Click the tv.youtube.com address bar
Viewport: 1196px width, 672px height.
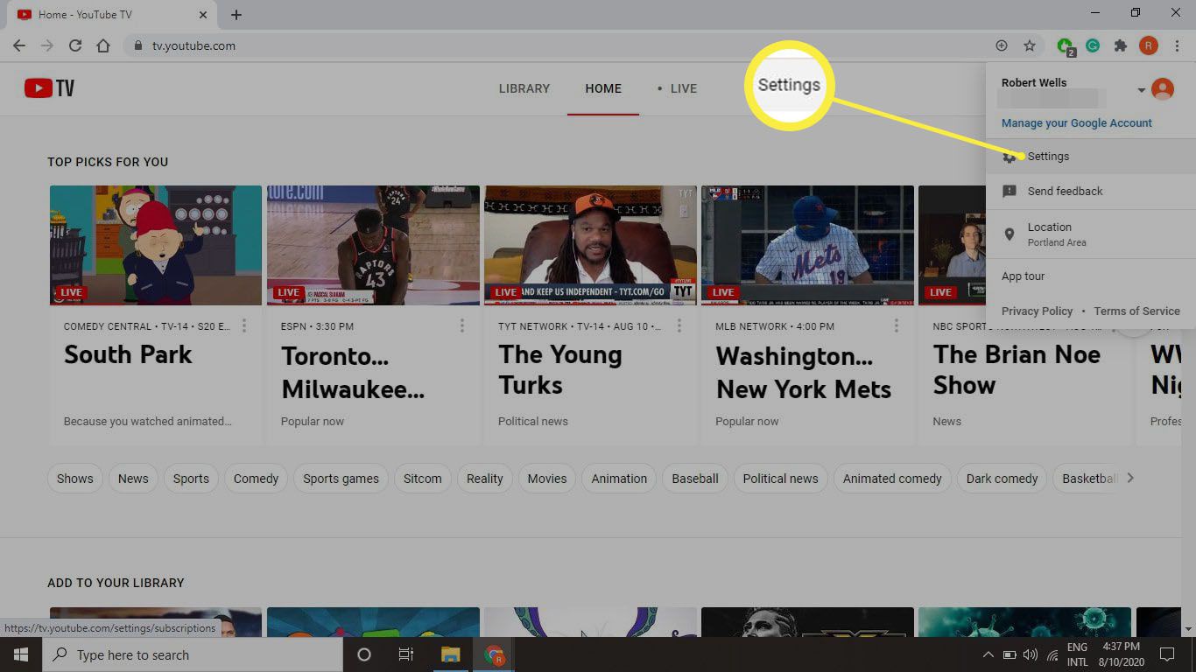pos(560,45)
